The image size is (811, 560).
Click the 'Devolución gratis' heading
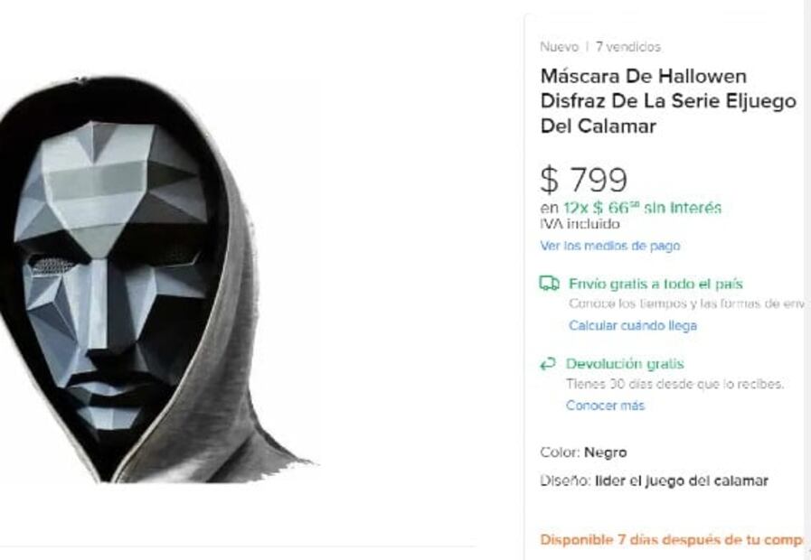pyautogui.click(x=624, y=364)
